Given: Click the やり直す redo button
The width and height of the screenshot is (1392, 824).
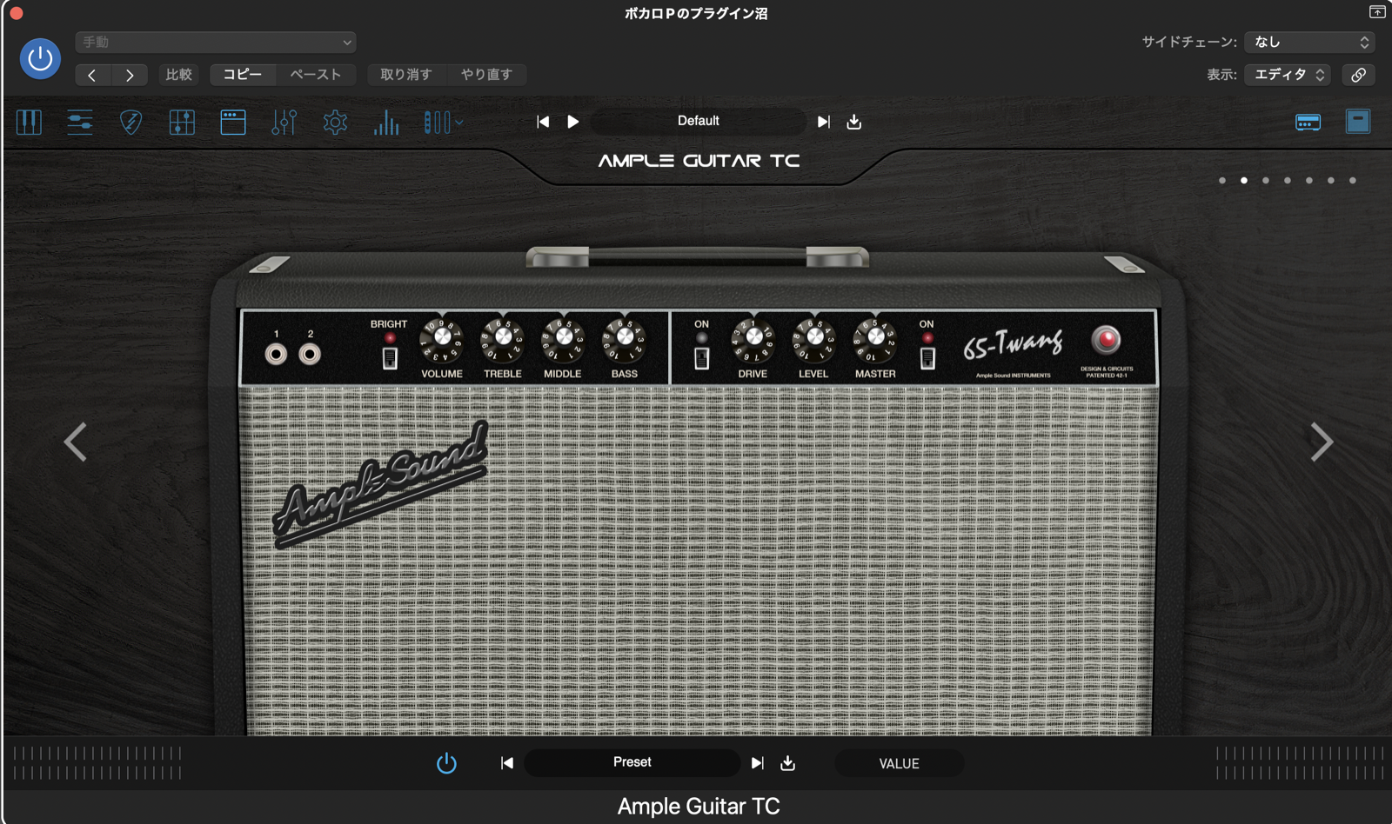Looking at the screenshot, I should tap(486, 75).
